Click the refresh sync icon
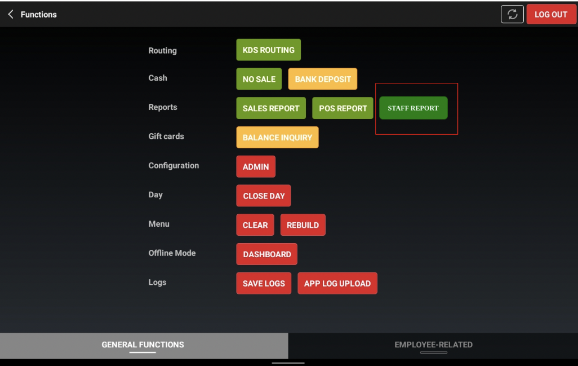The width and height of the screenshot is (578, 366). click(x=512, y=15)
